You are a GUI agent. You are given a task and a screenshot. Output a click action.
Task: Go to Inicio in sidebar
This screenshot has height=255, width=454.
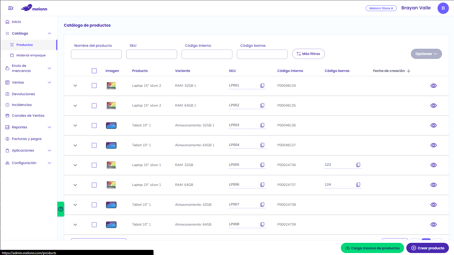(16, 22)
